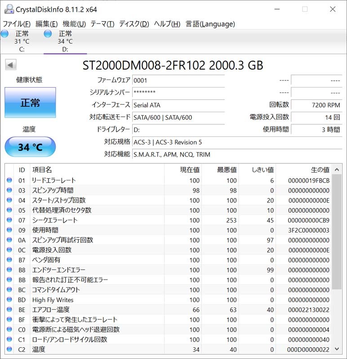The height and width of the screenshot is (359, 347).
Task: Select the D: drive tab showing 34 °C
Action: (65, 41)
